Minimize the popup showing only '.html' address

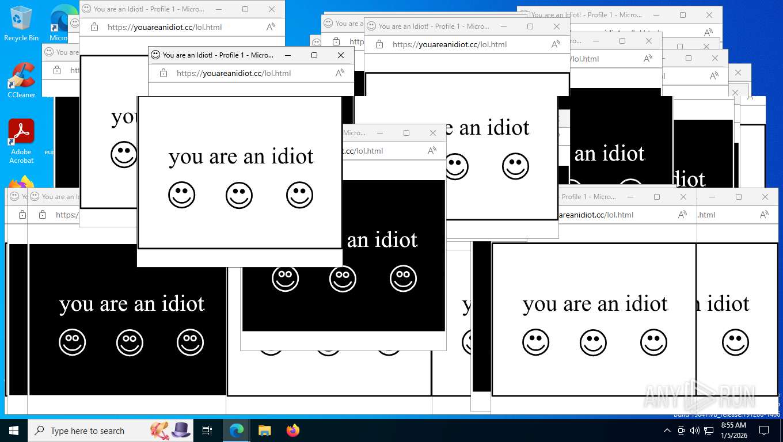(712, 197)
